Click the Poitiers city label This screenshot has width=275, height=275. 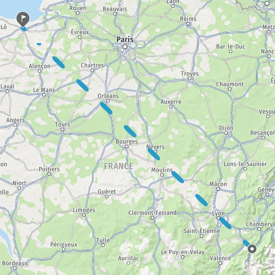tap(49, 169)
